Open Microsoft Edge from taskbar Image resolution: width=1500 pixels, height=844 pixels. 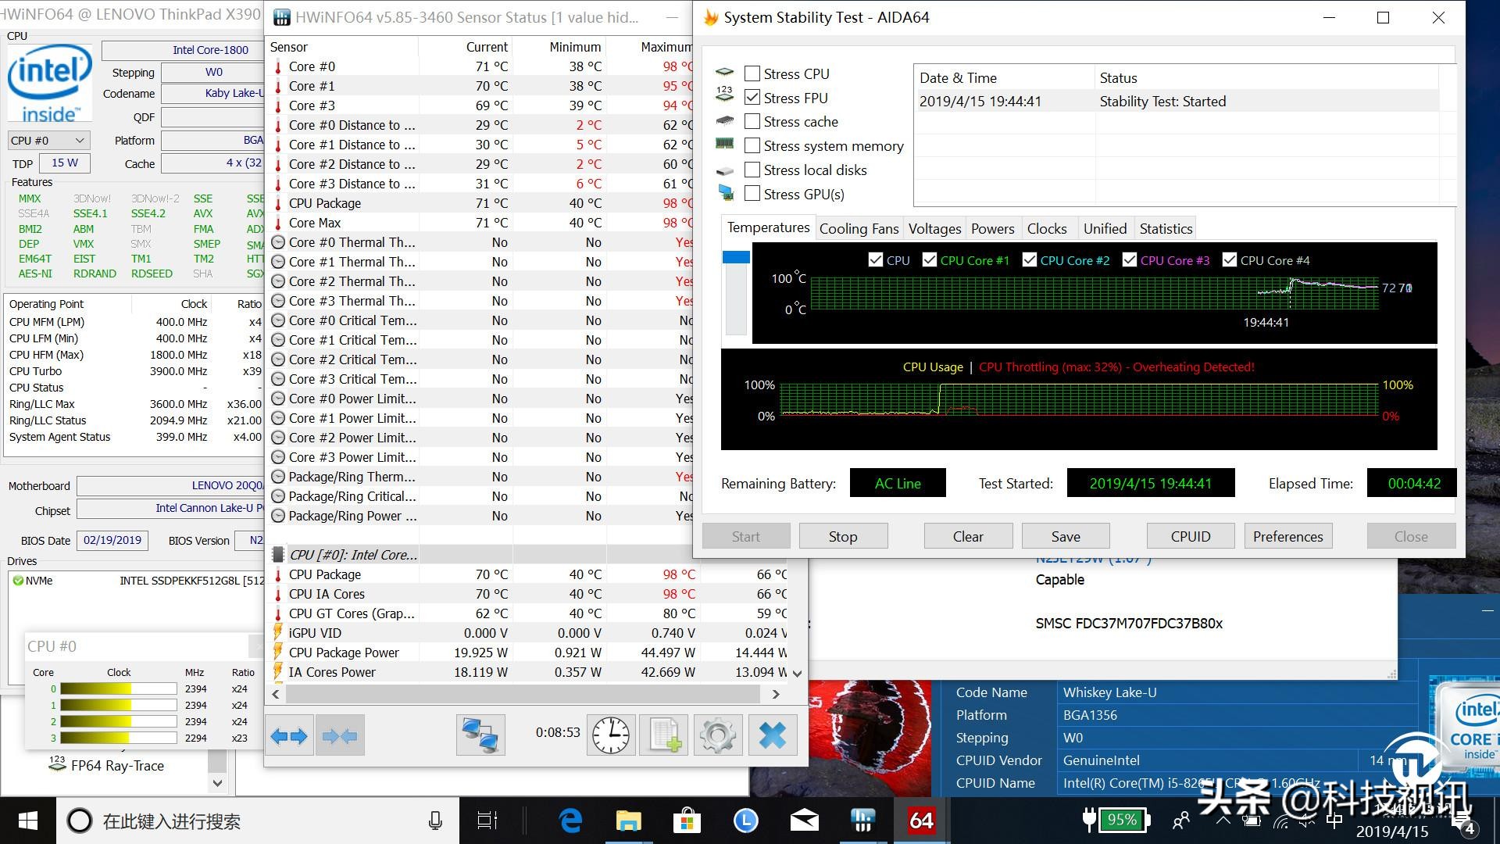click(571, 821)
